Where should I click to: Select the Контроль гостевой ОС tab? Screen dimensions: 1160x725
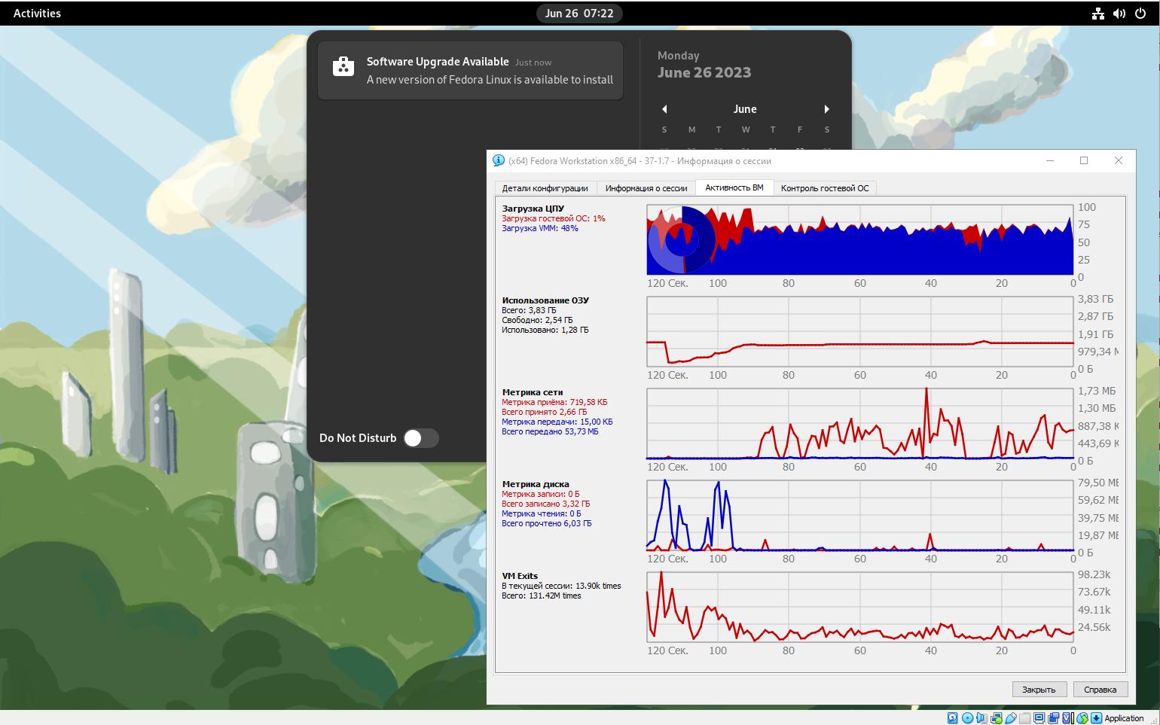pos(824,188)
